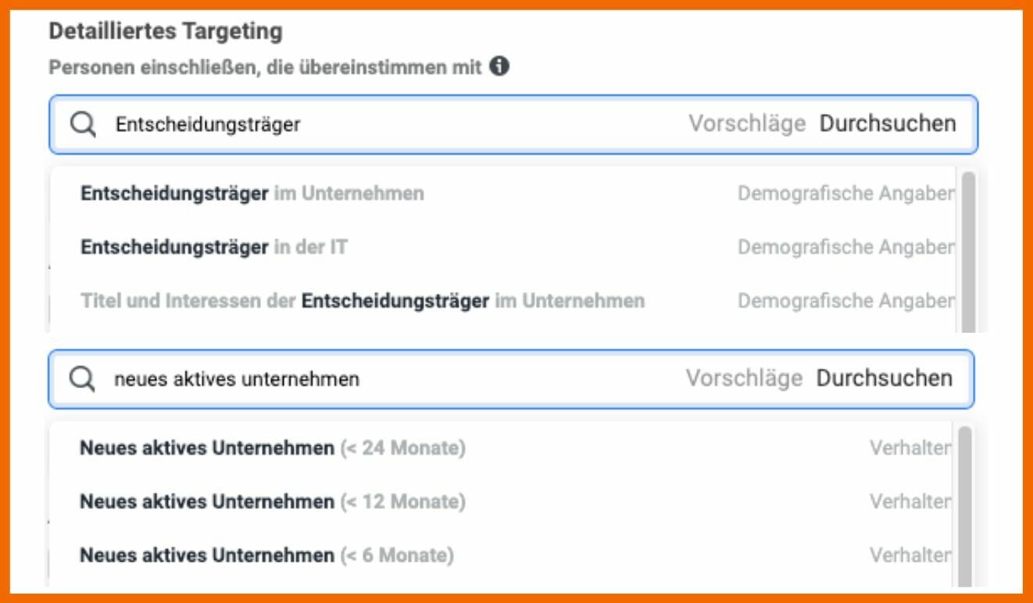Image resolution: width=1033 pixels, height=603 pixels.
Task: Click the Durchsuchen label in the lower search field
Action: click(884, 379)
